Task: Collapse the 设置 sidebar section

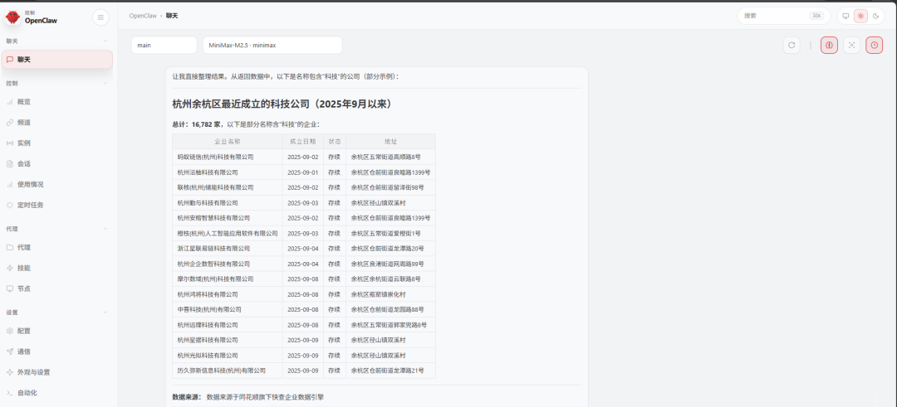Action: pos(105,313)
